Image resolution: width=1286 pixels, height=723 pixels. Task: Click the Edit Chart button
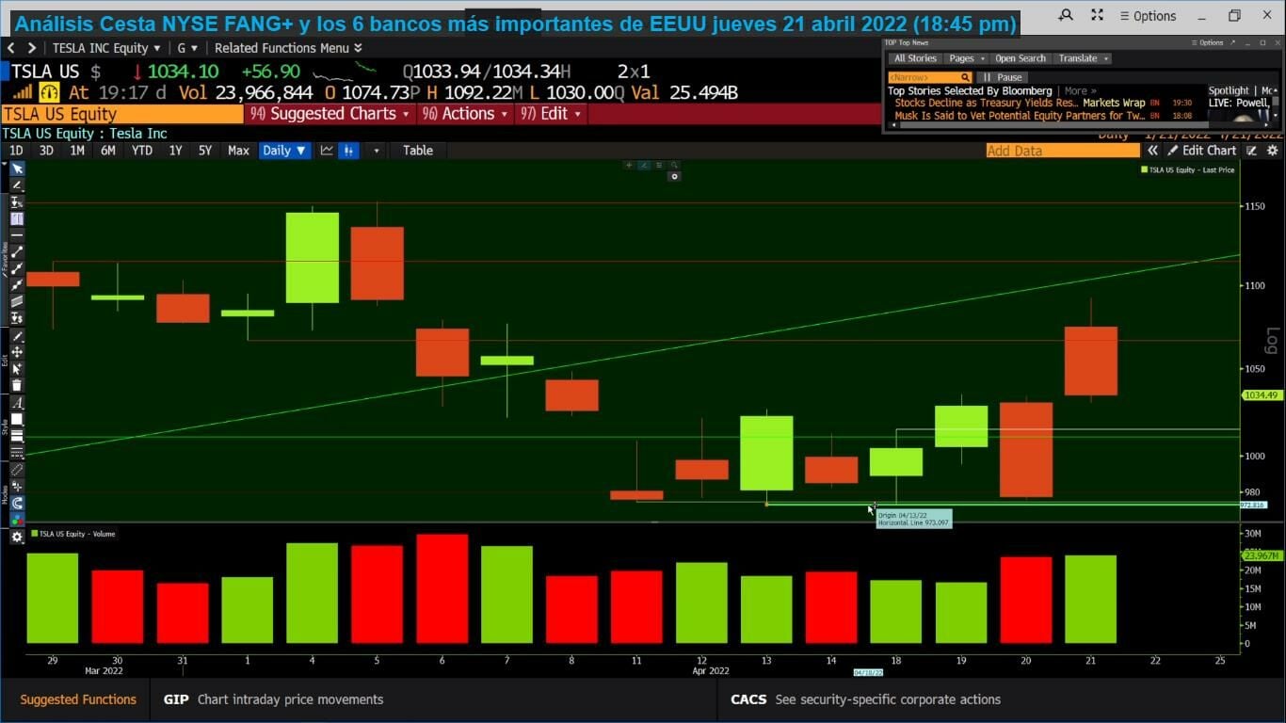pos(1202,151)
